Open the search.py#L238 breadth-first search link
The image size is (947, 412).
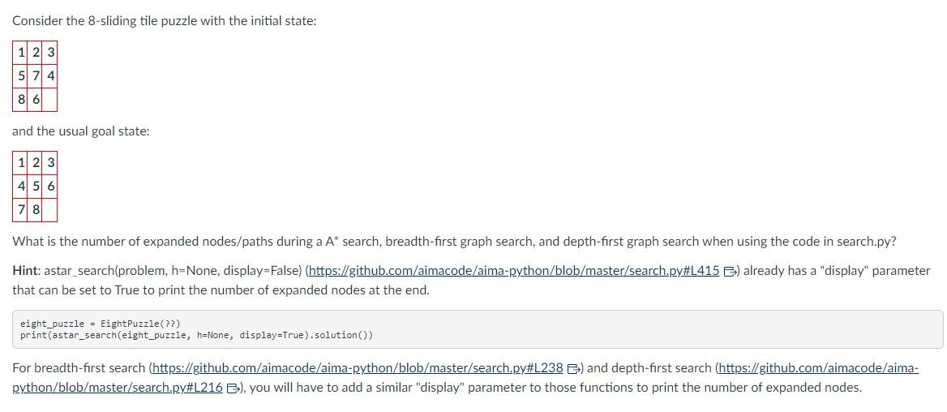click(x=357, y=368)
